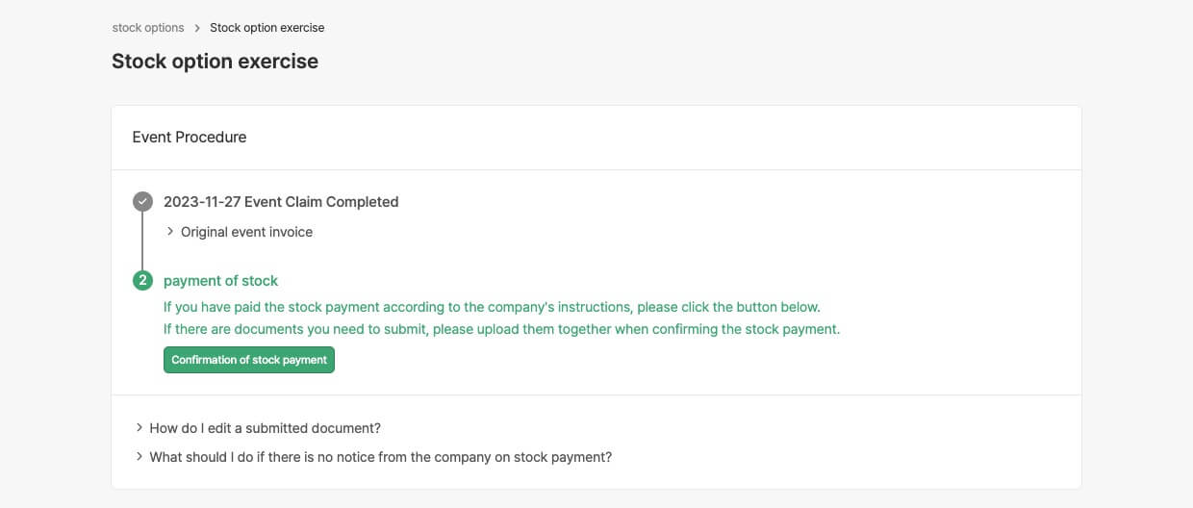Viewport: 1193px width, 508px height.
Task: Expand chevron for editing a submitted document
Action: 140,427
